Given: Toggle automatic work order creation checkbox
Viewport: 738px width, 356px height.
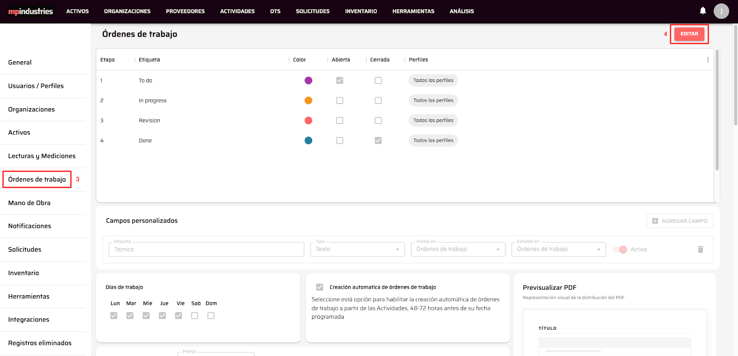Looking at the screenshot, I should tap(320, 287).
